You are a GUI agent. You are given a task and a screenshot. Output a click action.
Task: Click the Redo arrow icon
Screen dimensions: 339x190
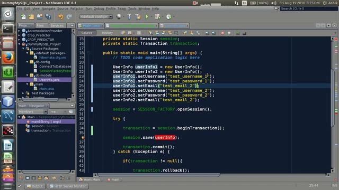pyautogui.click(x=69, y=16)
